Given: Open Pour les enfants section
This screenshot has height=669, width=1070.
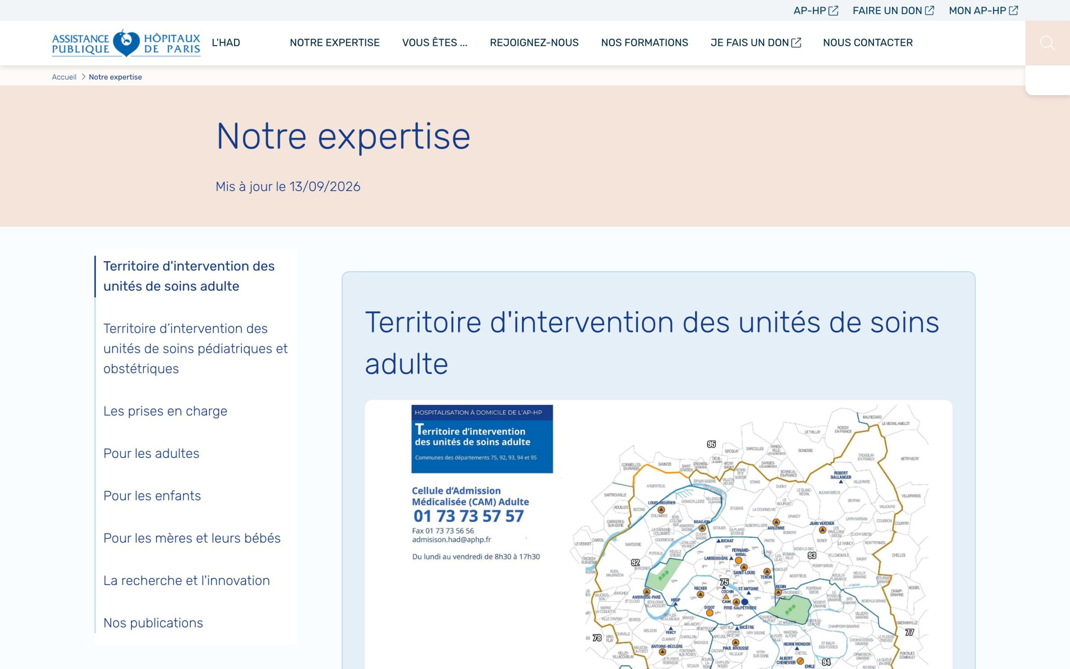Looking at the screenshot, I should tap(152, 496).
